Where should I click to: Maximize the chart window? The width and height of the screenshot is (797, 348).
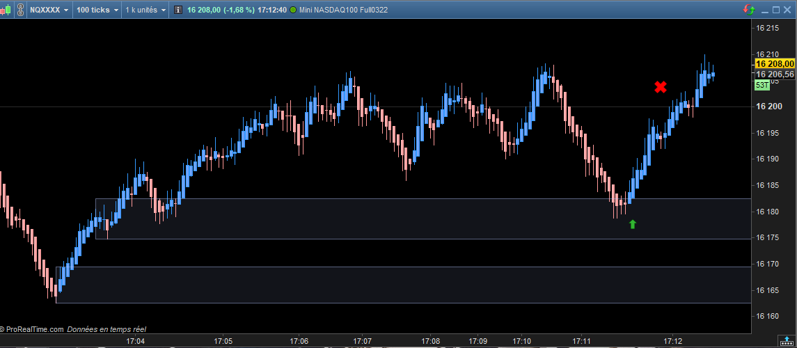776,10
